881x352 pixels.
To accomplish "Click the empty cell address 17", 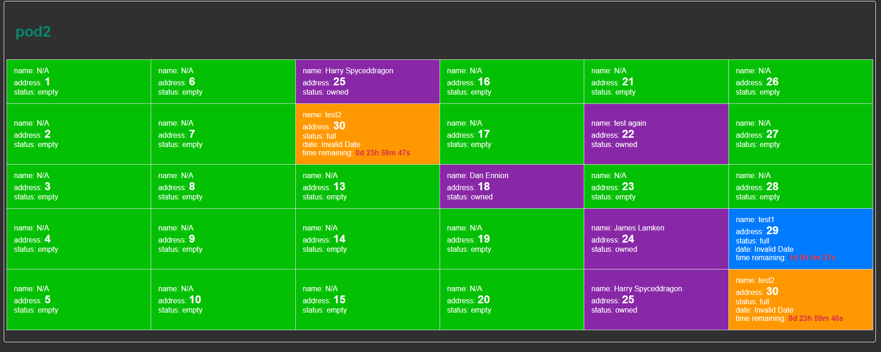I will (511, 134).
